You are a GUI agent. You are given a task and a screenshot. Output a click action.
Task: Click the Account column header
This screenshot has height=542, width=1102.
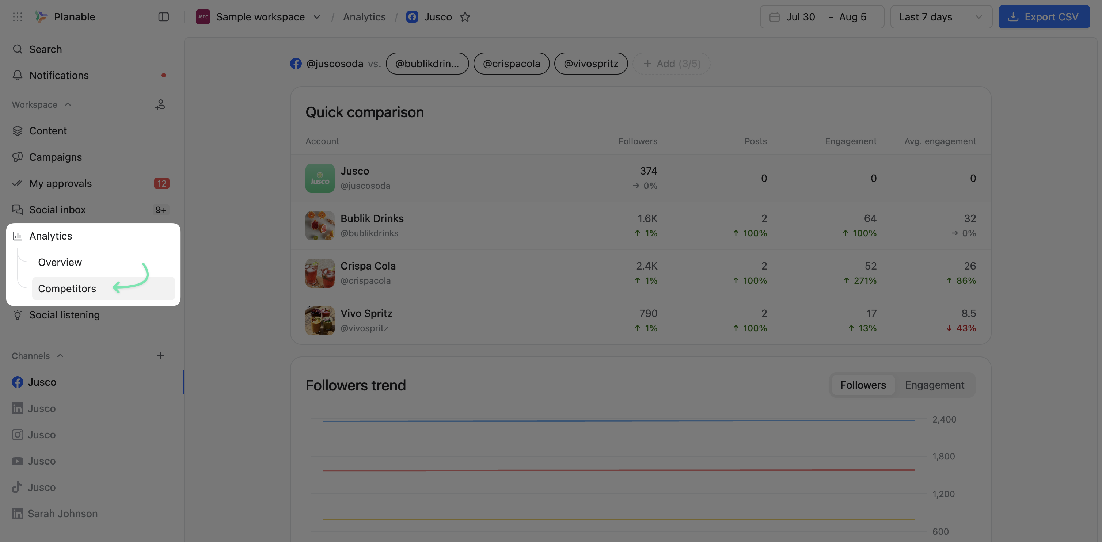point(322,141)
